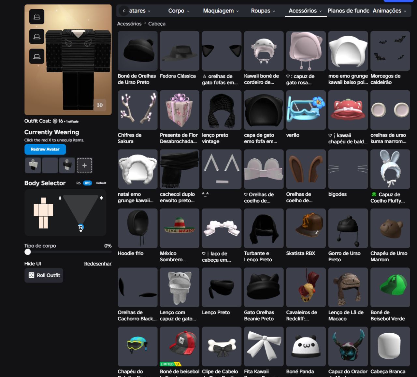Select the Cabeça breadcrumb entry

pos(157,24)
